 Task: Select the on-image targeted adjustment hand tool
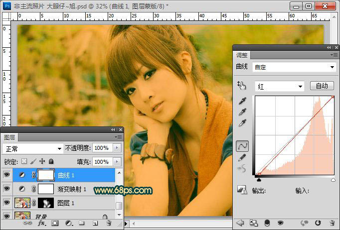coord(242,86)
